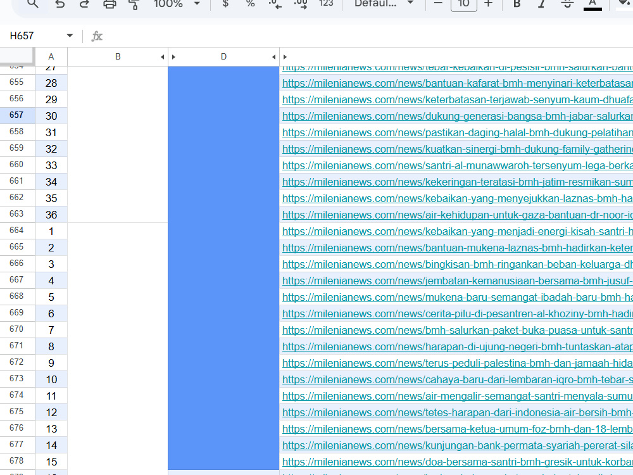The image size is (633, 475).
Task: Redo the last action
Action: [84, 4]
